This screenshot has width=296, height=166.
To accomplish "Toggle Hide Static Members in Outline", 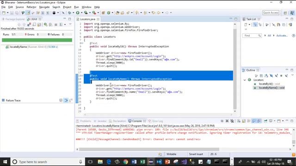I will pyautogui.click(x=276, y=76).
